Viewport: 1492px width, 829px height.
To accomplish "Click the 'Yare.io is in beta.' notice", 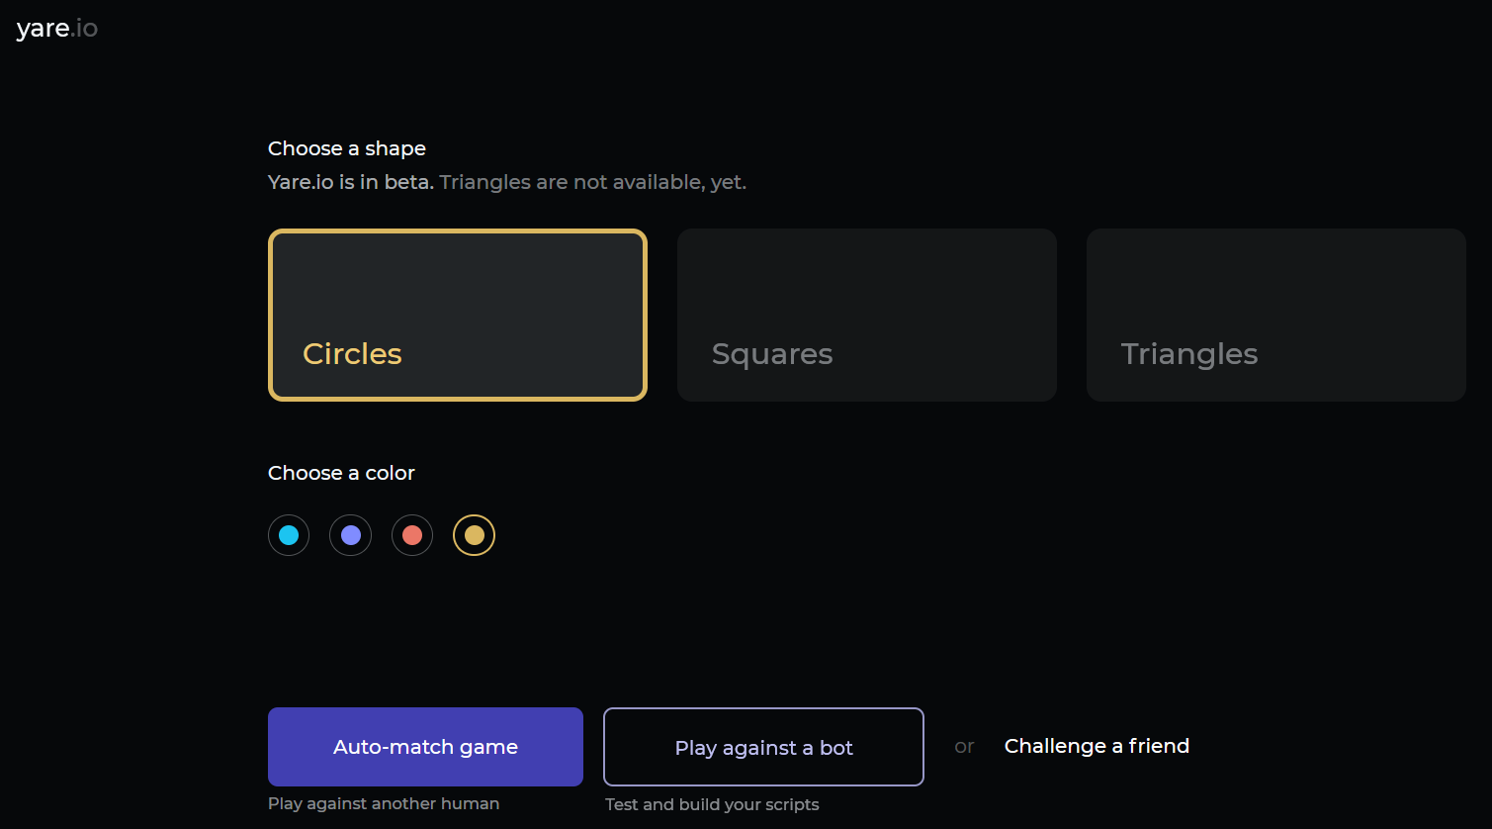I will tap(350, 182).
